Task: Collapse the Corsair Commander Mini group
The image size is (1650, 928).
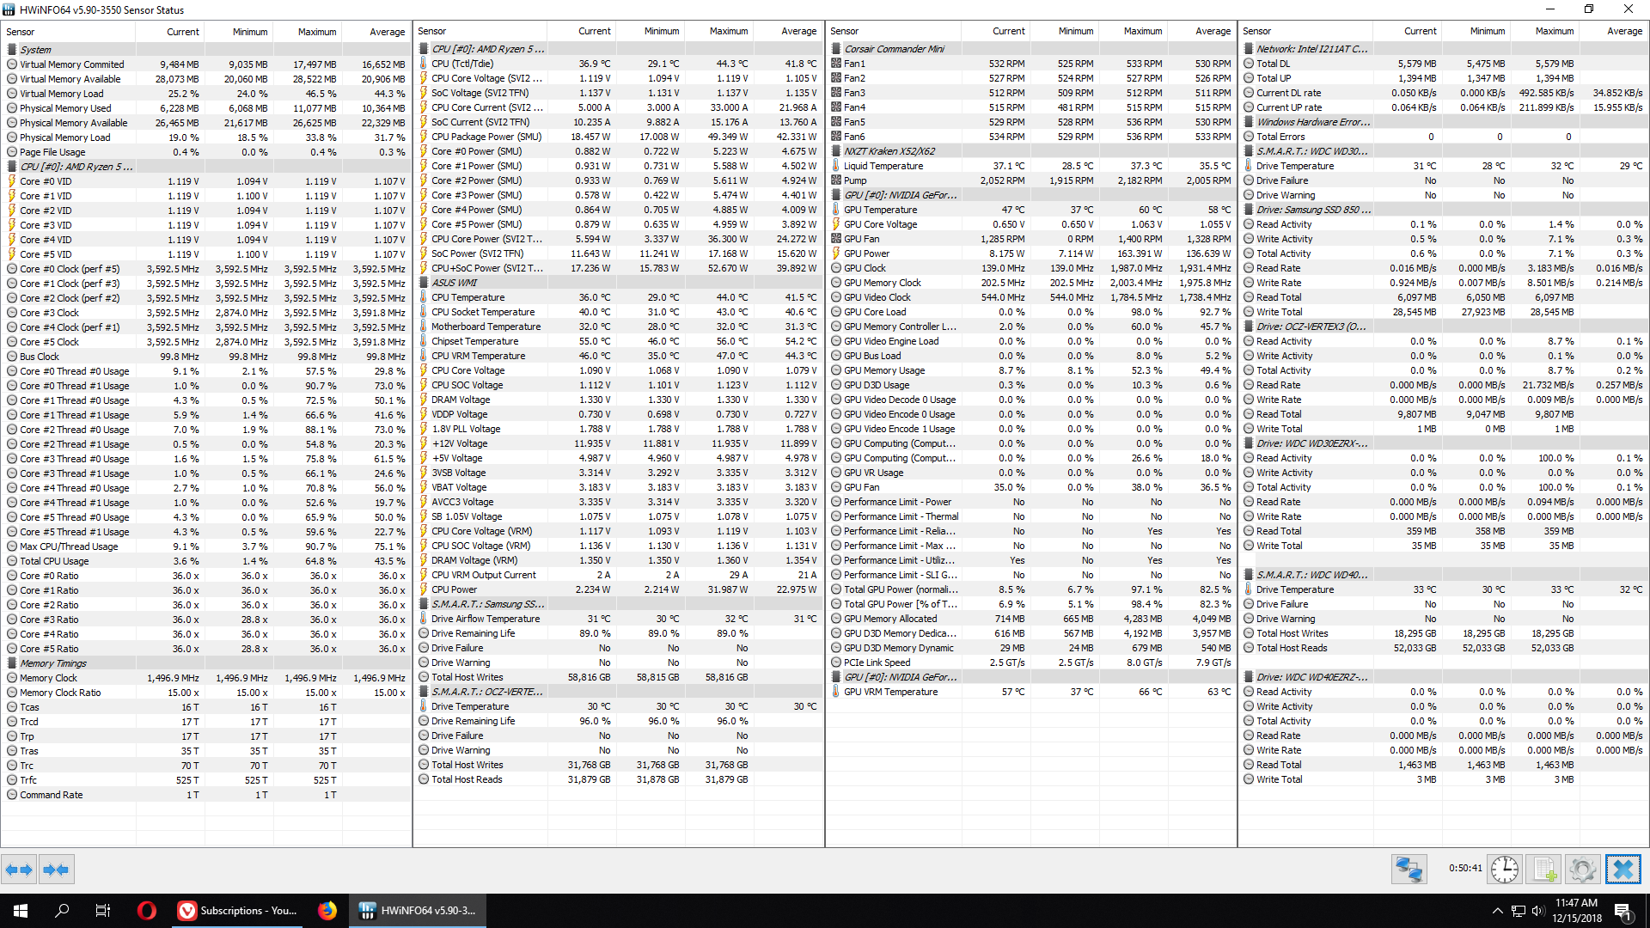Action: (894, 49)
